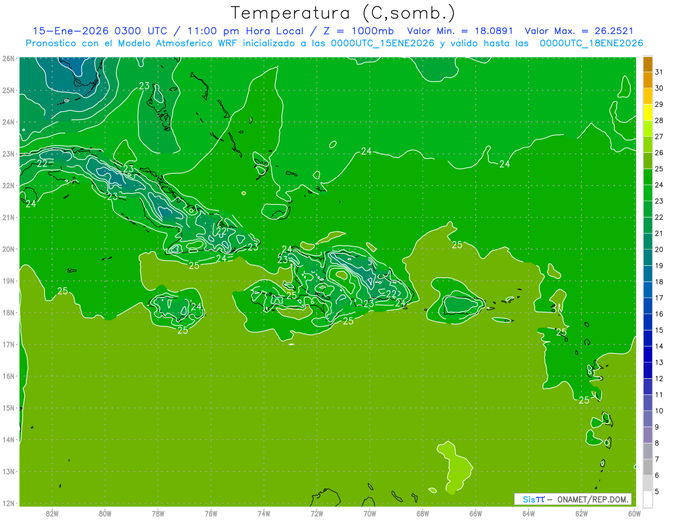
Task: Click the "0000UTC_18ENE2026" valid-until time
Action: coord(591,43)
